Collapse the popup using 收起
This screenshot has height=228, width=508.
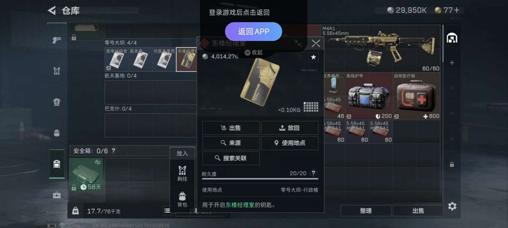254,53
